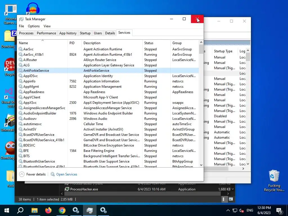This screenshot has width=288, height=216.
Task: Click ProcessHacker.exe file icon in Explorer
Action: pos(67,189)
